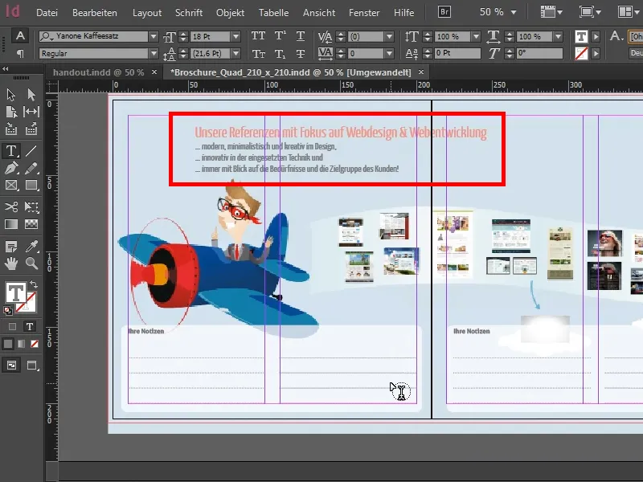Select the Type tool
The image size is (643, 482).
(x=12, y=149)
